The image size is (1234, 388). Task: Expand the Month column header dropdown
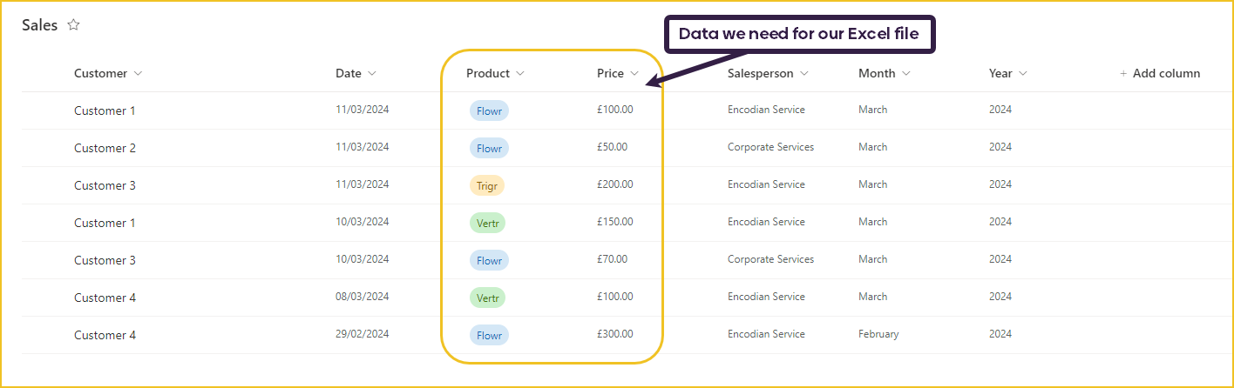[906, 73]
